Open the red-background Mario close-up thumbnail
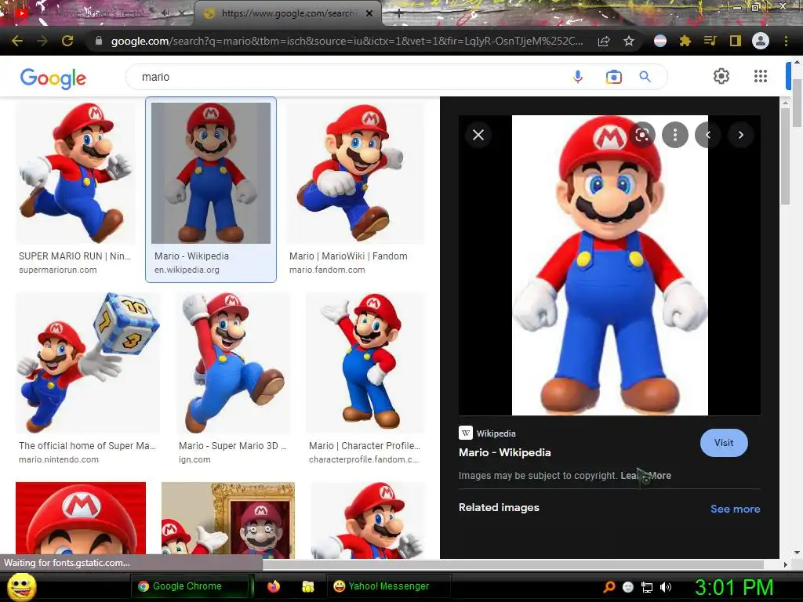This screenshot has height=602, width=803. pyautogui.click(x=81, y=520)
